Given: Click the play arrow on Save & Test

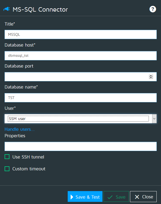Looking at the screenshot, I should click(x=72, y=197).
